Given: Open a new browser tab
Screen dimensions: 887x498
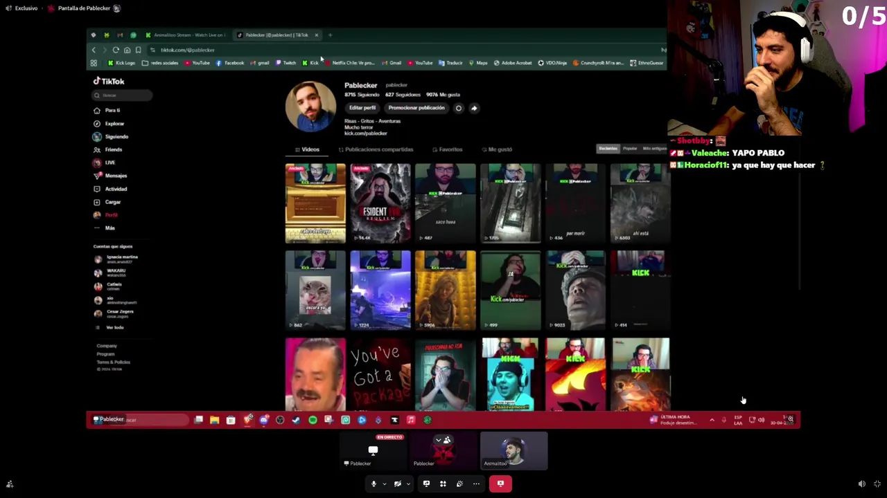Looking at the screenshot, I should (x=330, y=35).
